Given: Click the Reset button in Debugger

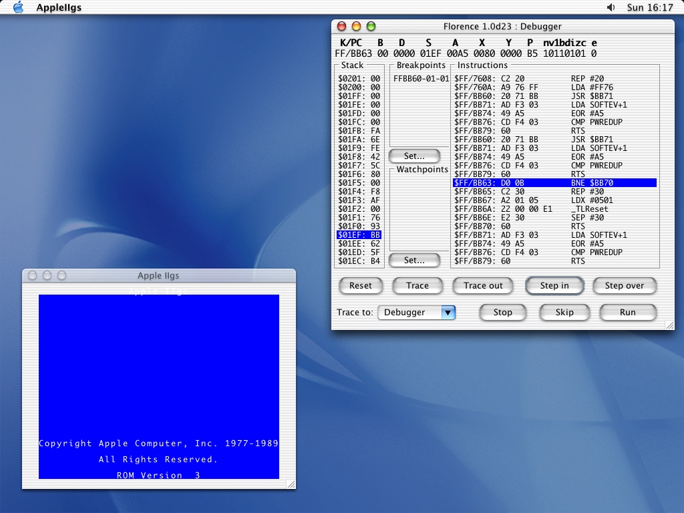Looking at the screenshot, I should 360,286.
